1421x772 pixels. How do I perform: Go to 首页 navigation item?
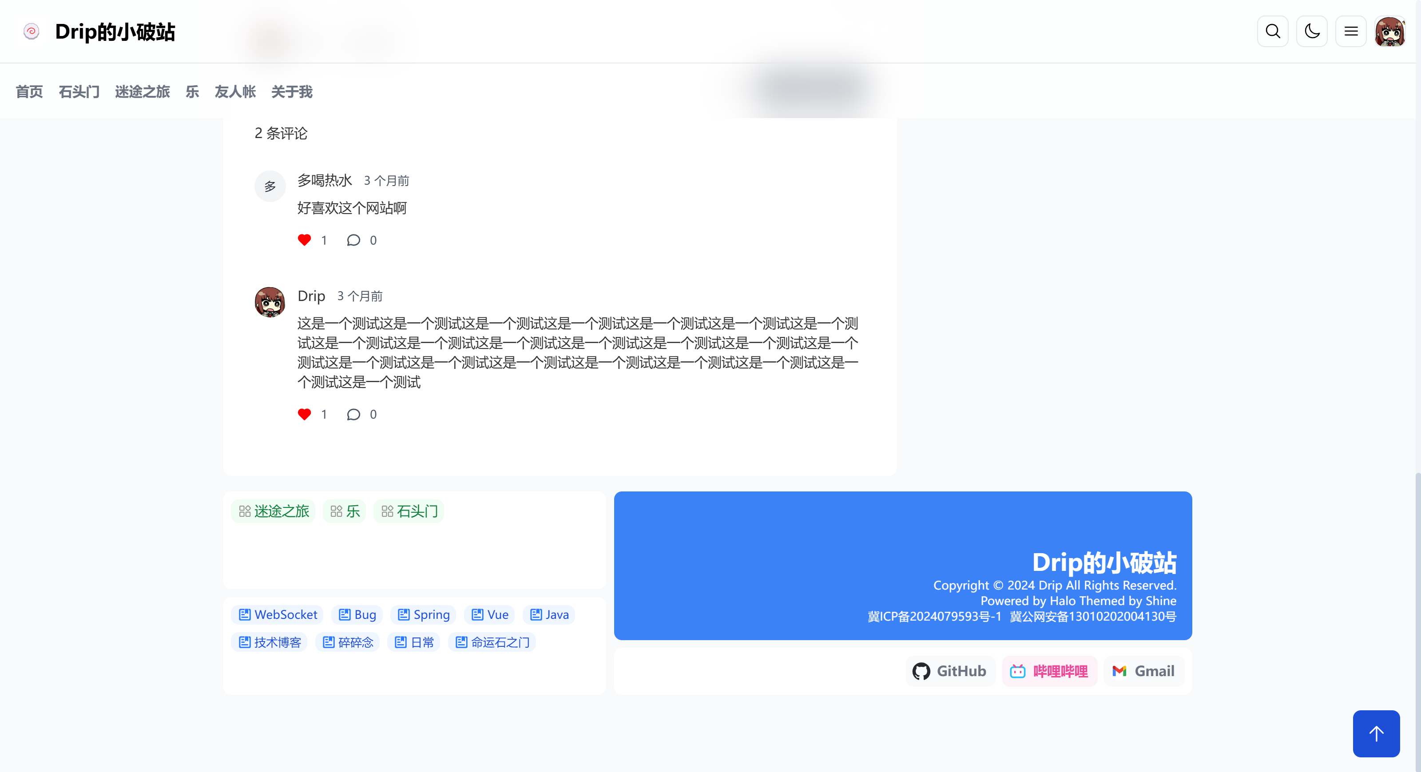(x=29, y=91)
